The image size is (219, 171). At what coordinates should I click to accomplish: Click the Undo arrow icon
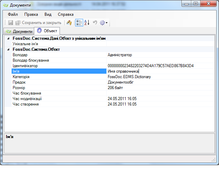tap(95, 23)
